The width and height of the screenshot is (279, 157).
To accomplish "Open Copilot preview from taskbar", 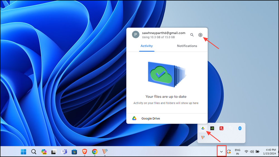I will 44,152.
